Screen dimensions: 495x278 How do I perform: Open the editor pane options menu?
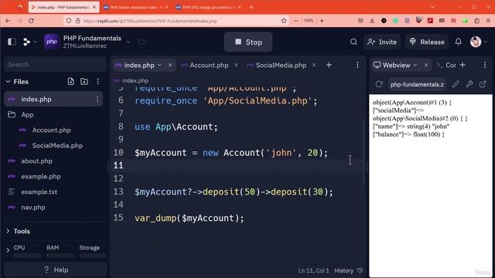pos(357,65)
